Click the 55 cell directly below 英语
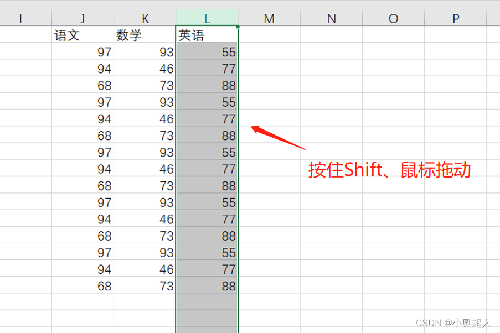Image resolution: width=500 pixels, height=333 pixels. pos(207,51)
